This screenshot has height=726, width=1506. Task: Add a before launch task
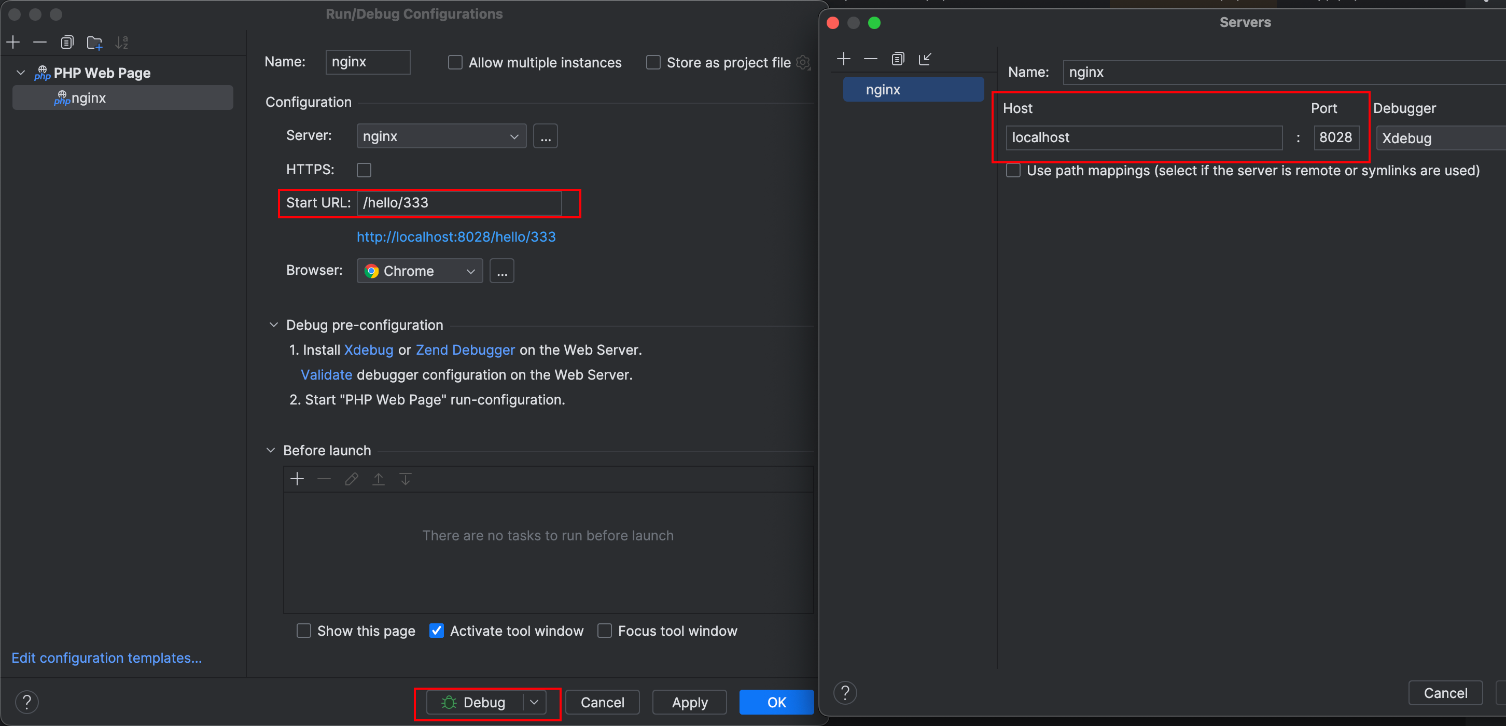coord(297,479)
